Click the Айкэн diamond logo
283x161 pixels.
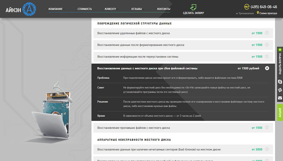tap(29, 9)
